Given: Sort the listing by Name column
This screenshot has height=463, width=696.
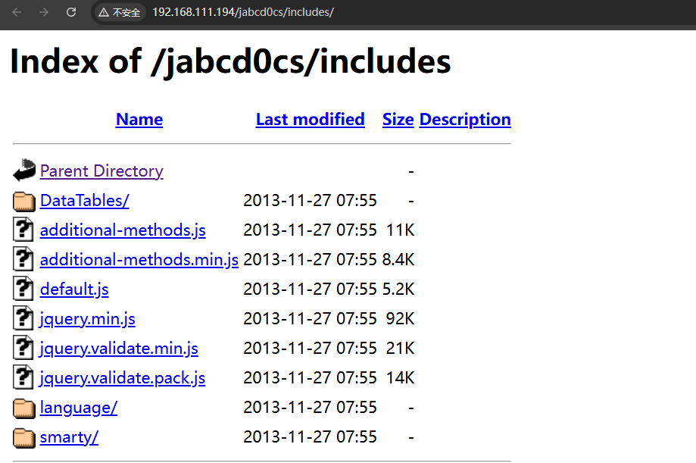Looking at the screenshot, I should (139, 119).
